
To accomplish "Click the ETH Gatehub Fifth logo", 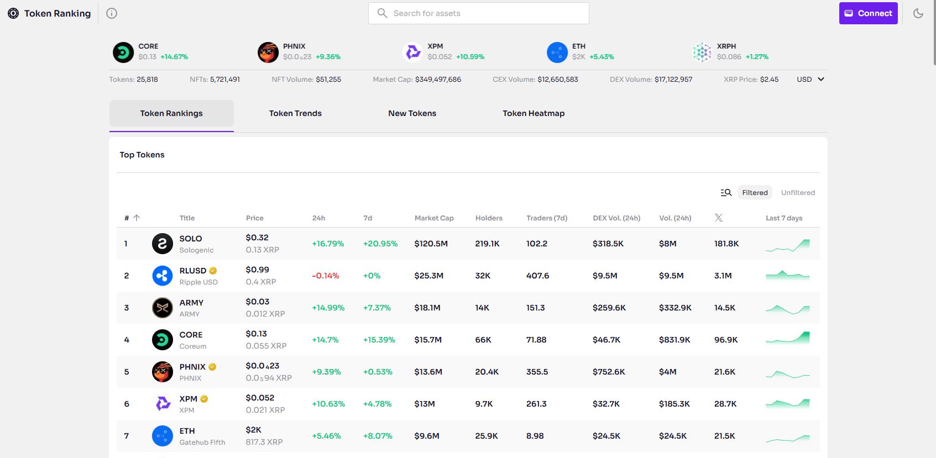I will (x=163, y=436).
